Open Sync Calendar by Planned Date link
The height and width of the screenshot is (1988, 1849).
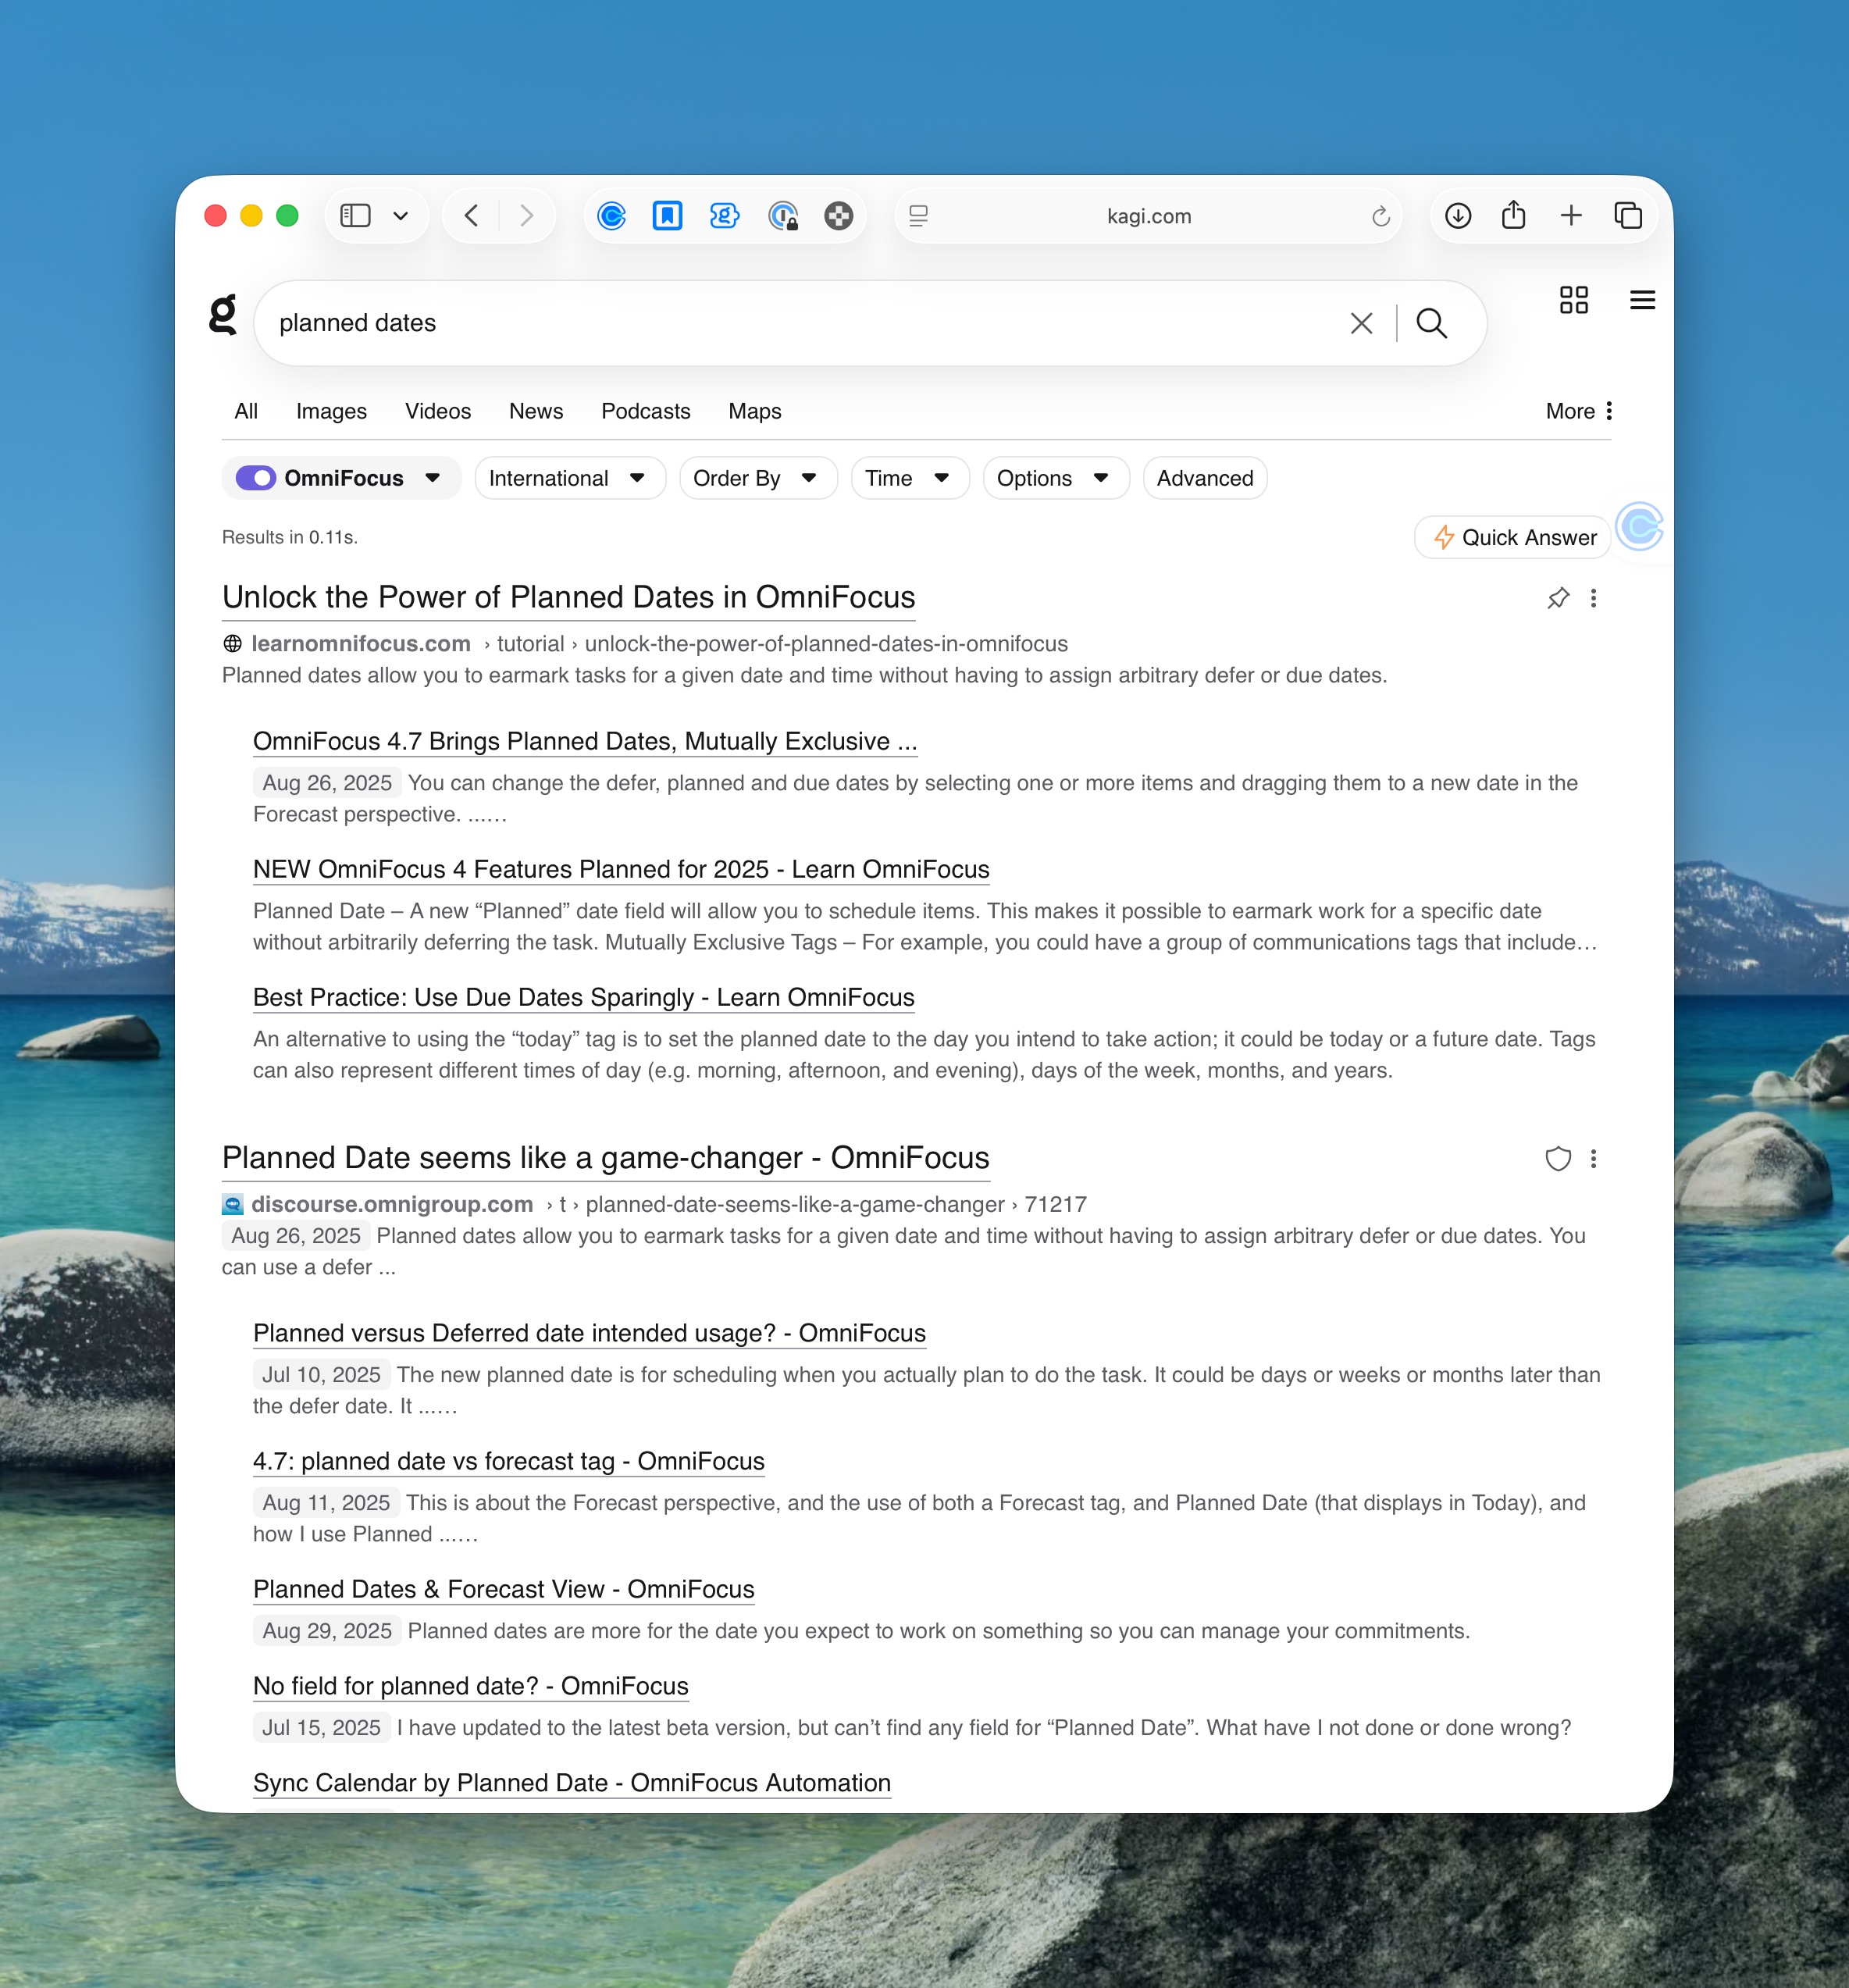[571, 1783]
